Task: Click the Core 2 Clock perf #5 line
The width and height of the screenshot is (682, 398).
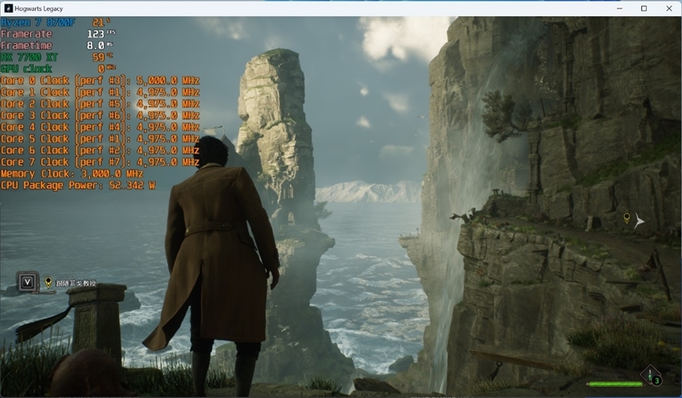Action: click(100, 104)
